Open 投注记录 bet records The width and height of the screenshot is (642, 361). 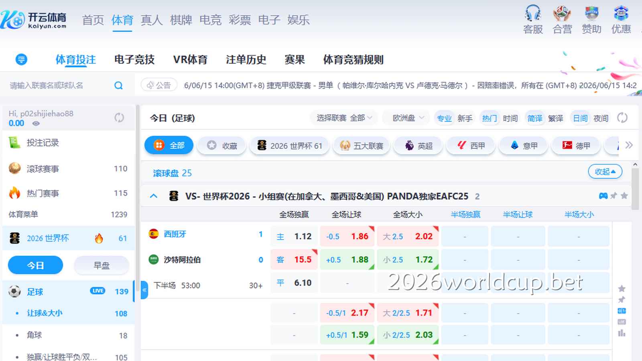point(68,143)
